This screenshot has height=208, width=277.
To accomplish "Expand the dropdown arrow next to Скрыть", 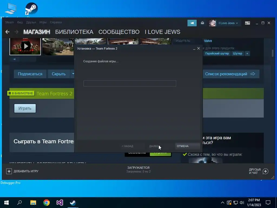I will (73, 74).
